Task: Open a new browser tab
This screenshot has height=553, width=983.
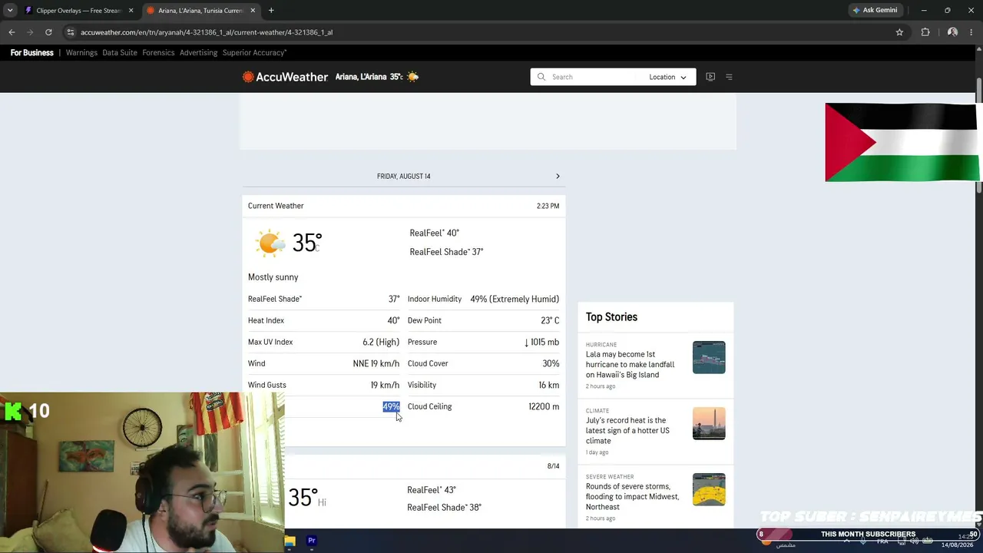Action: tap(271, 11)
